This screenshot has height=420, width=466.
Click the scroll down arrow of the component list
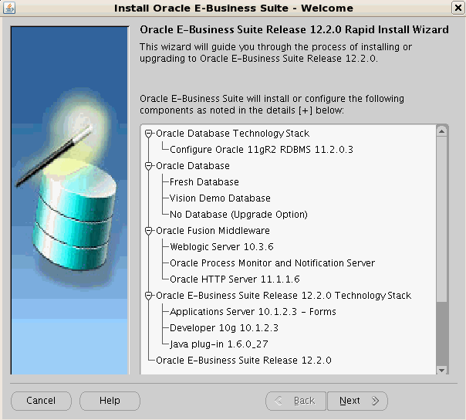441,370
